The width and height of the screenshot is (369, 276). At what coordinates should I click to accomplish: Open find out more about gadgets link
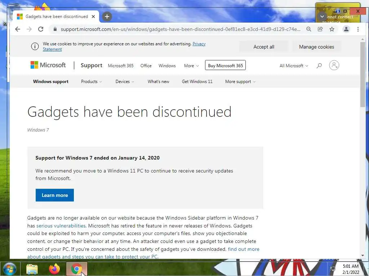(244, 249)
